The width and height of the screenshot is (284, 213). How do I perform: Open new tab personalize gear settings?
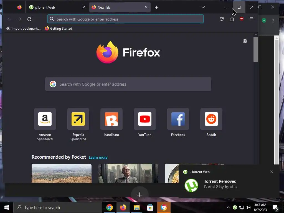tap(245, 41)
